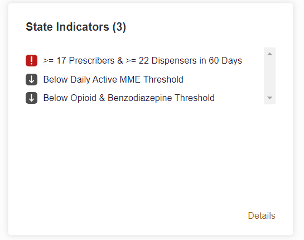Click the '17 Prescribers' text
The width and height of the screenshot is (304, 240).
(x=85, y=60)
